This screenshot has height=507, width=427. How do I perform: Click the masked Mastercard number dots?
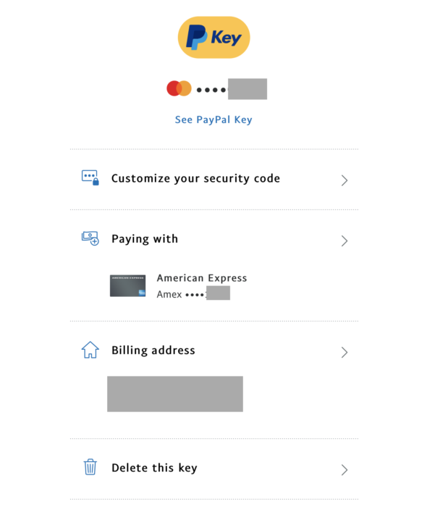211,90
